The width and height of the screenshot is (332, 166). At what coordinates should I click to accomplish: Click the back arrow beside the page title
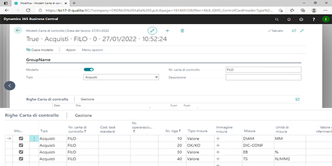(x=18, y=31)
